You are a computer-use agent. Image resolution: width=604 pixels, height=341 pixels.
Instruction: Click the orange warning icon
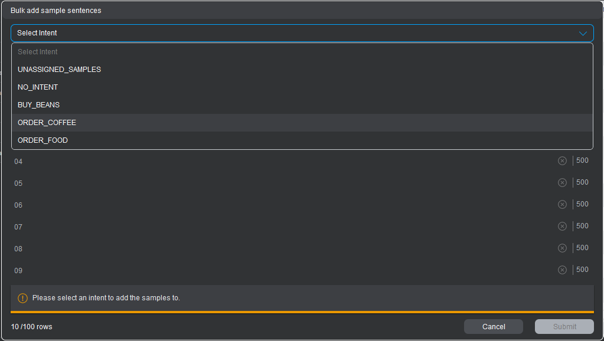(23, 299)
